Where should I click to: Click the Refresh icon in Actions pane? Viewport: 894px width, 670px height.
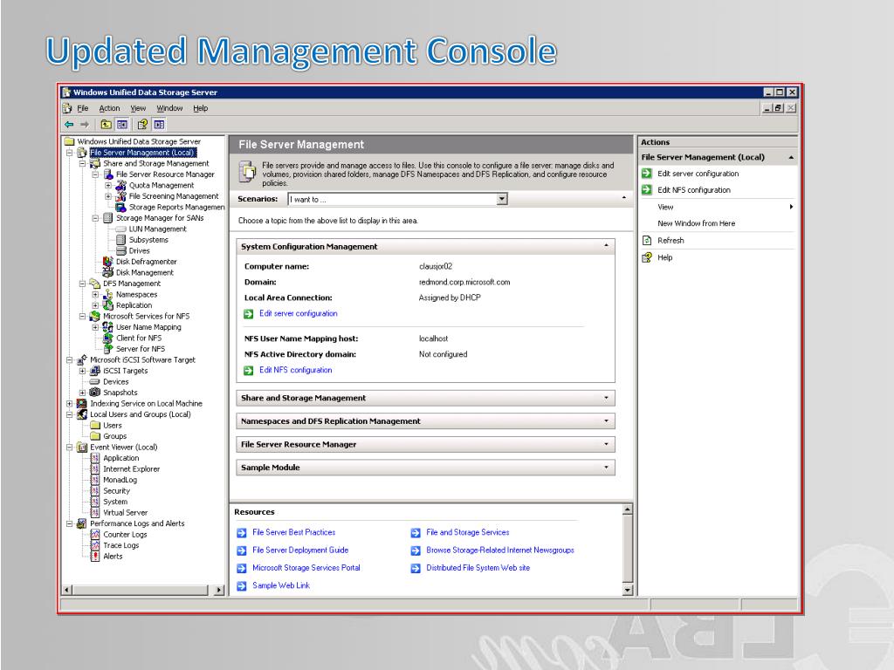click(x=647, y=241)
